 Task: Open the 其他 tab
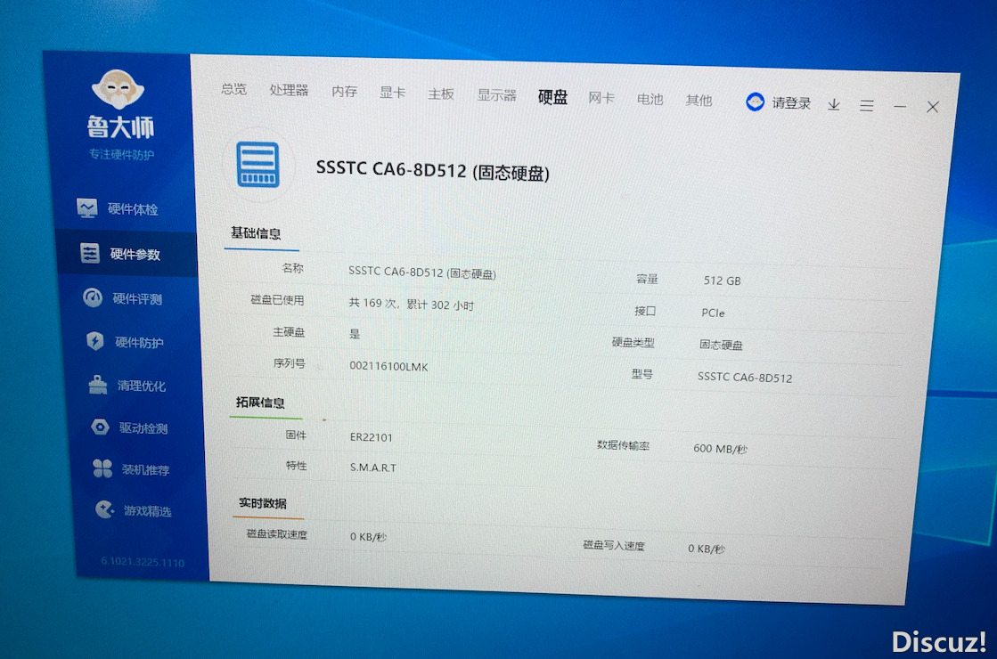click(699, 101)
